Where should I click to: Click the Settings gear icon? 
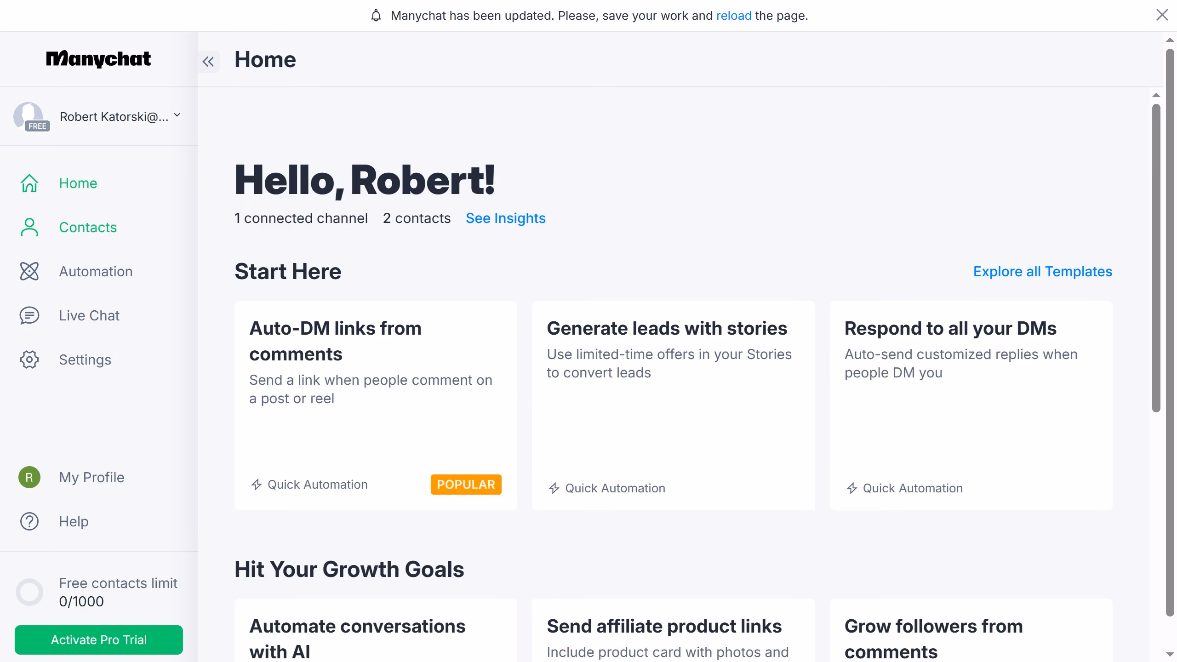(x=29, y=360)
